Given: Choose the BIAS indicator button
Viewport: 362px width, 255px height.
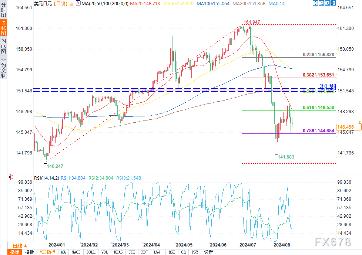Looking at the screenshot, I should click(x=118, y=252).
